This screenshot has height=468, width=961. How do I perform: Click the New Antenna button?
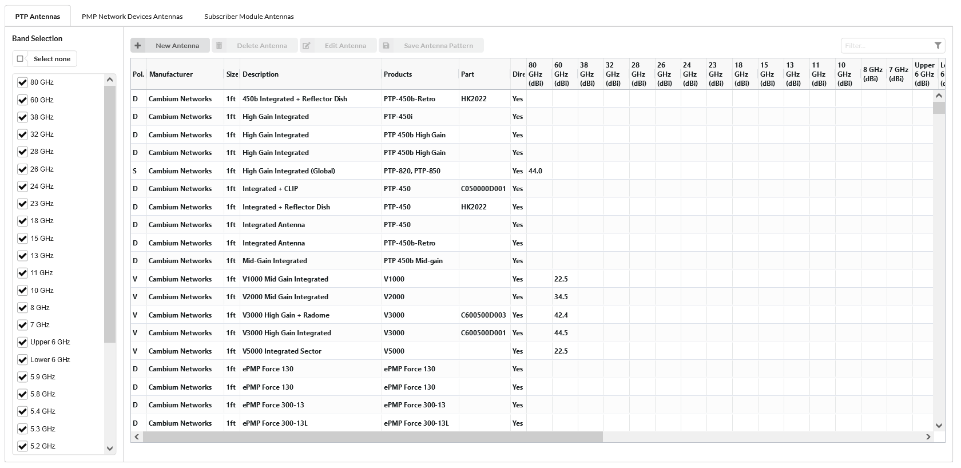pos(170,46)
